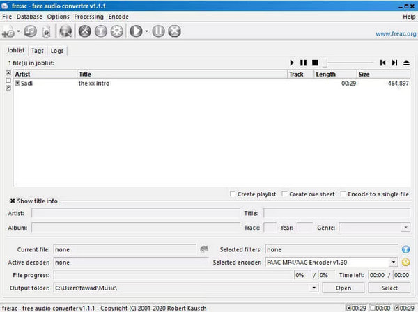Screen dimensions: 418x312
Task: Stop joblist playback
Action: (x=315, y=63)
